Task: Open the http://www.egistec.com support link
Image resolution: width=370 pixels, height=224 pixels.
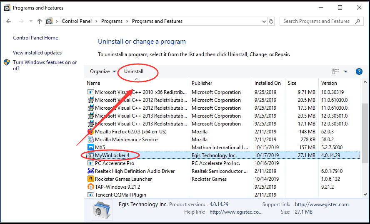Action: pos(322,204)
